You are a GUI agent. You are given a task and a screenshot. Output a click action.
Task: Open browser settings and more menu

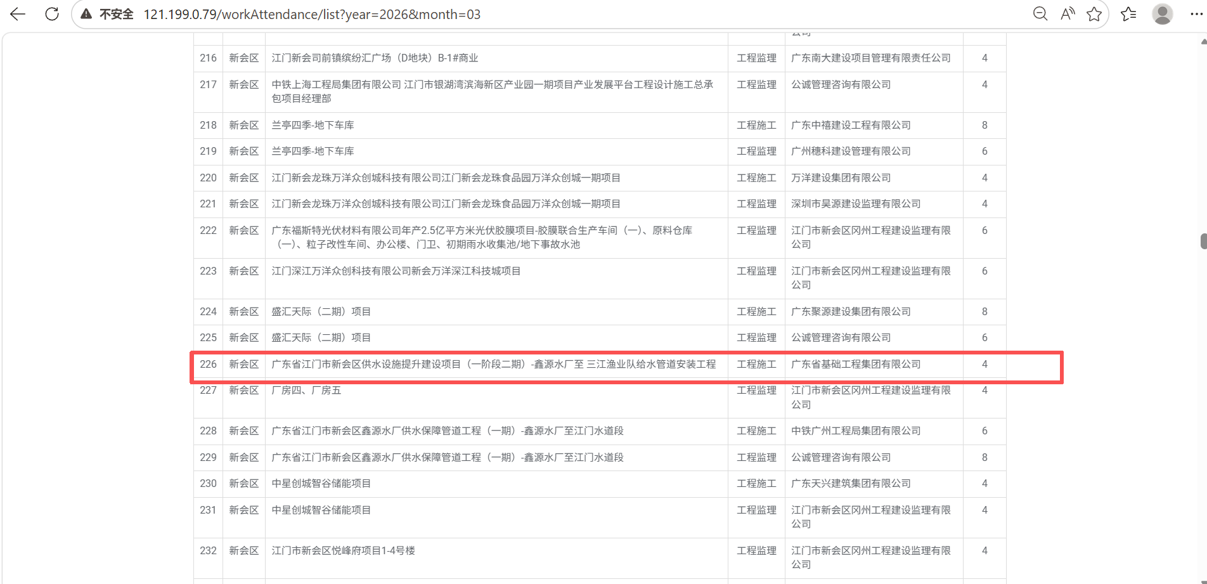[1196, 14]
